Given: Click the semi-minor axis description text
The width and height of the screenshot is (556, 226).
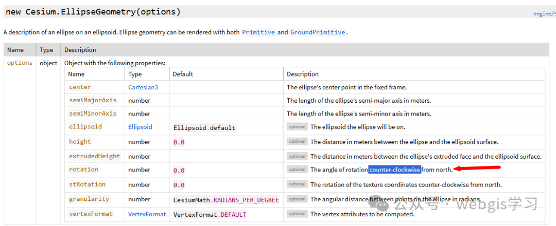Looking at the screenshot, I should [359, 114].
